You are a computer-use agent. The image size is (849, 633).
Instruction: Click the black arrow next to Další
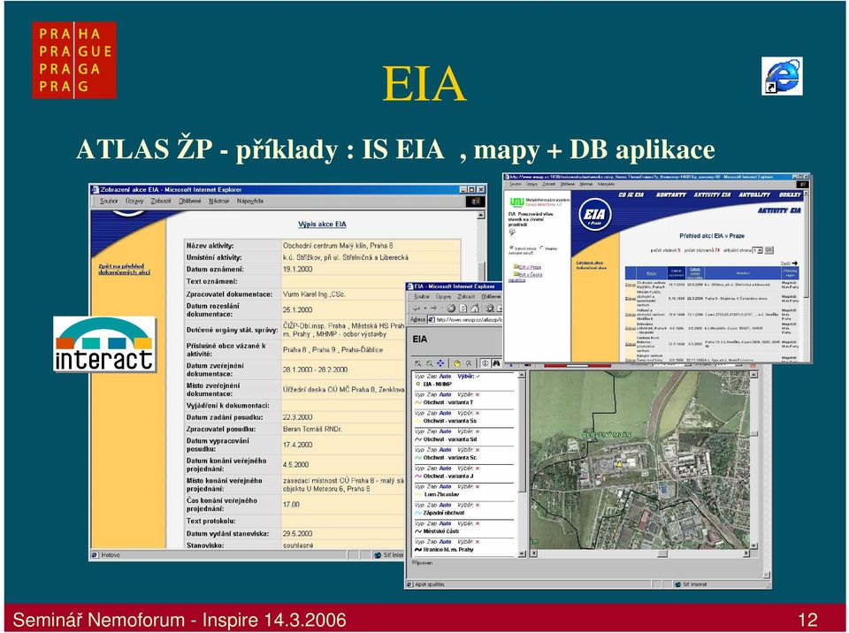tap(795, 263)
